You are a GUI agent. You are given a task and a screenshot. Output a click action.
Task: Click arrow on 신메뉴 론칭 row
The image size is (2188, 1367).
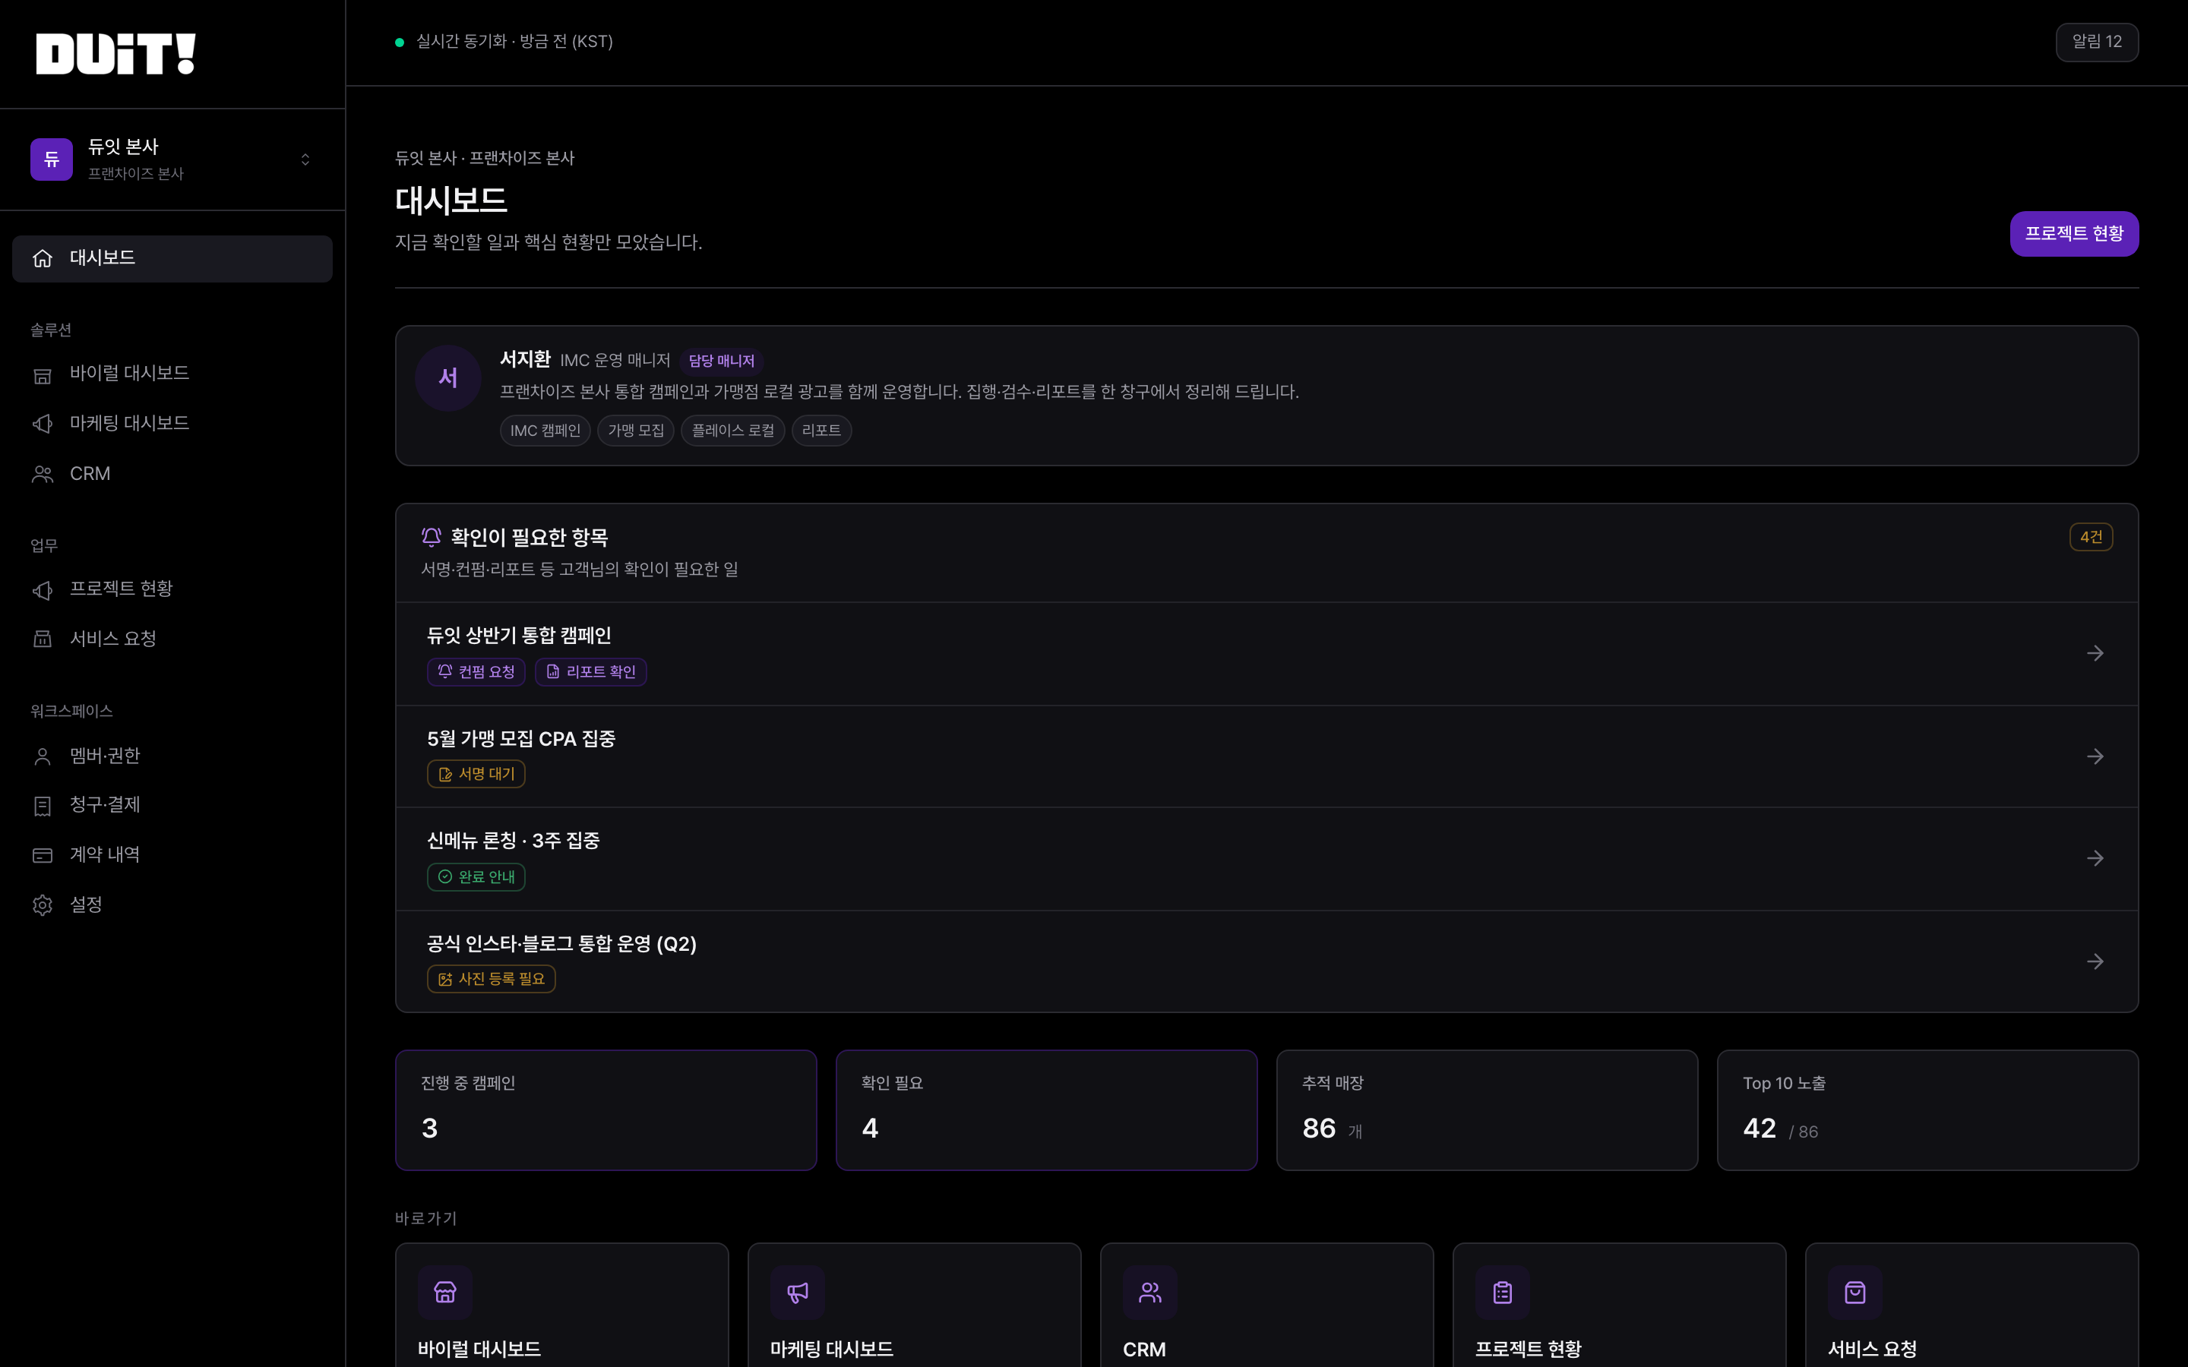[2095, 858]
